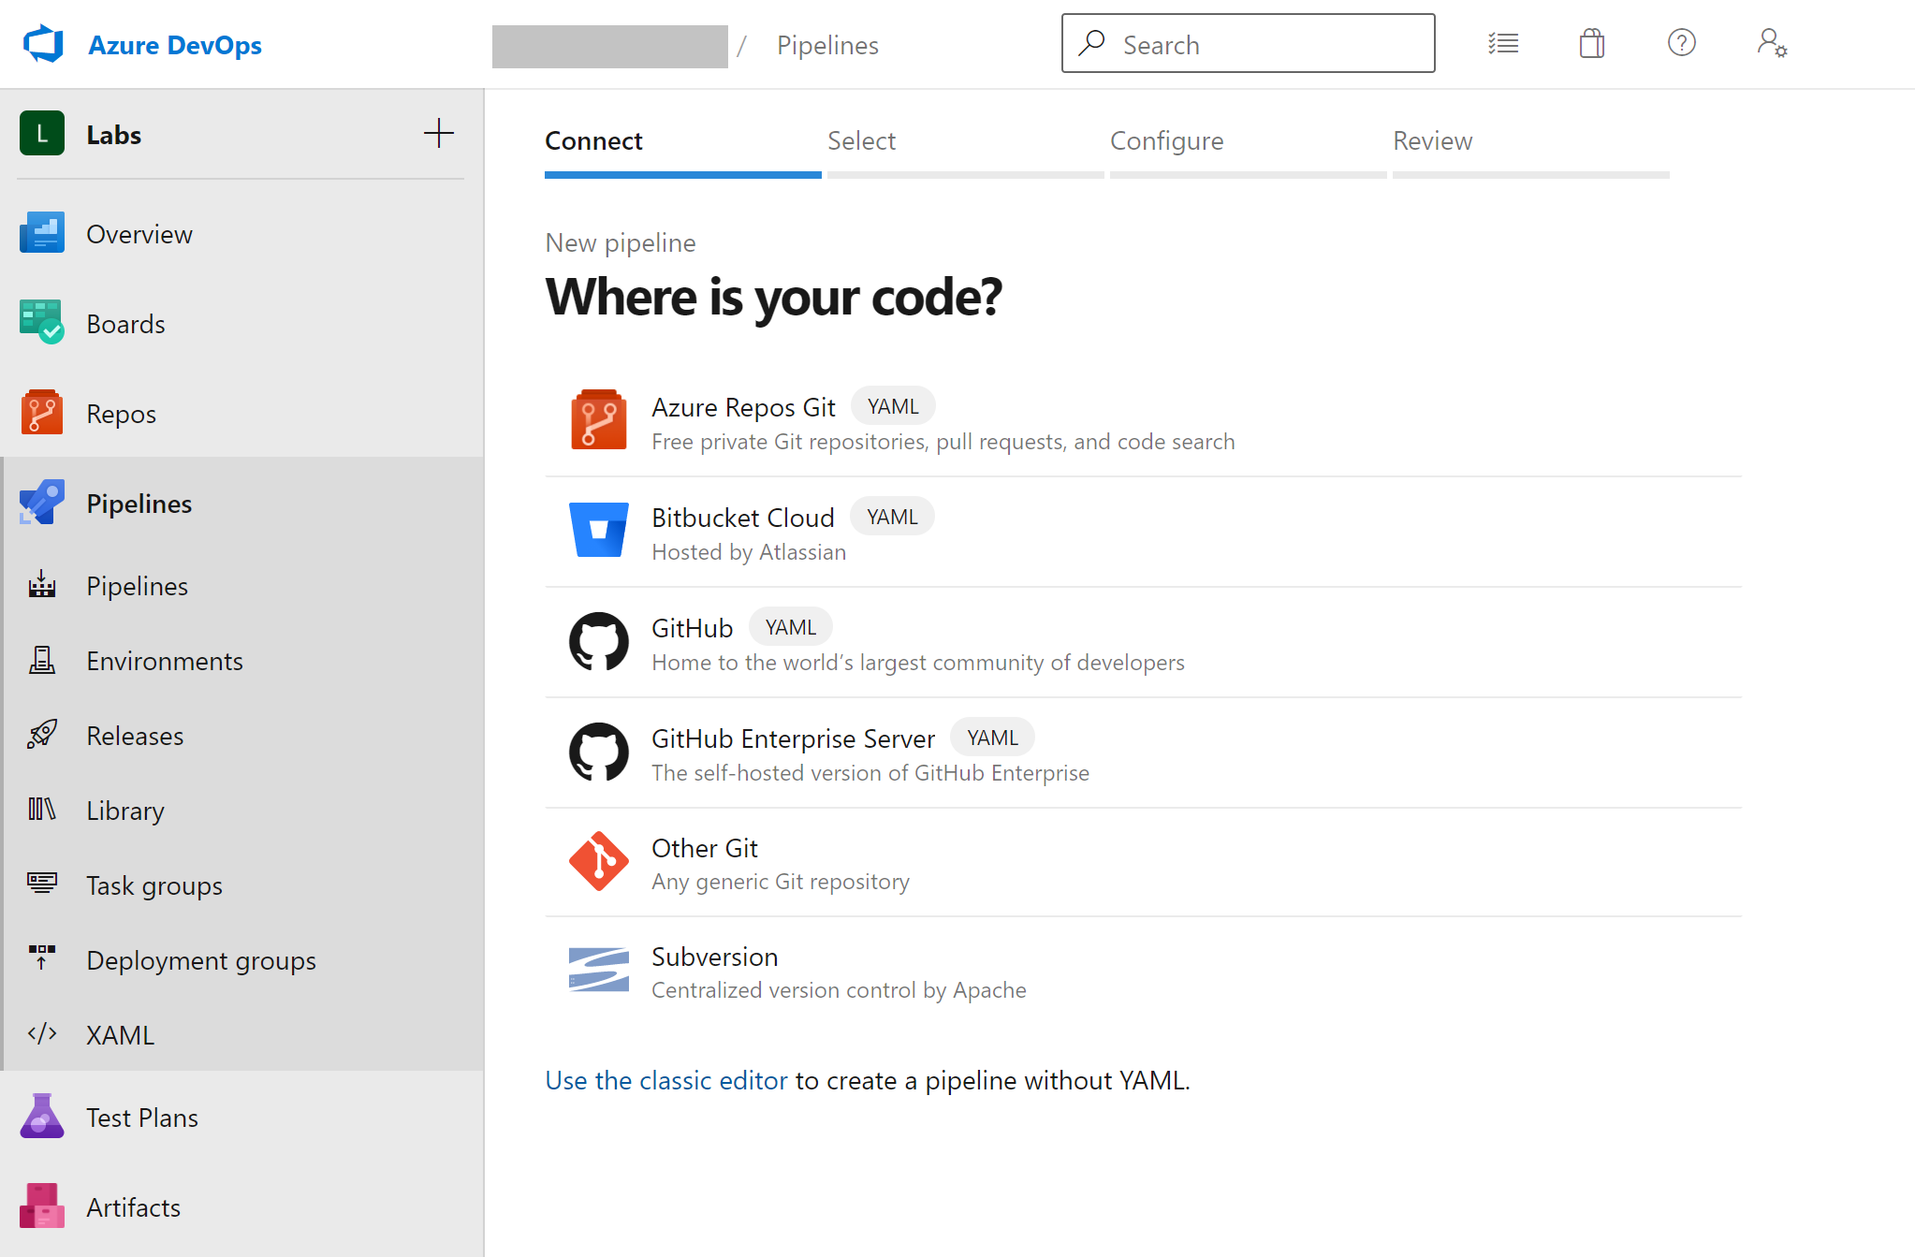Click the Other Git icon
Viewport: 1915px width, 1257px height.
[601, 858]
